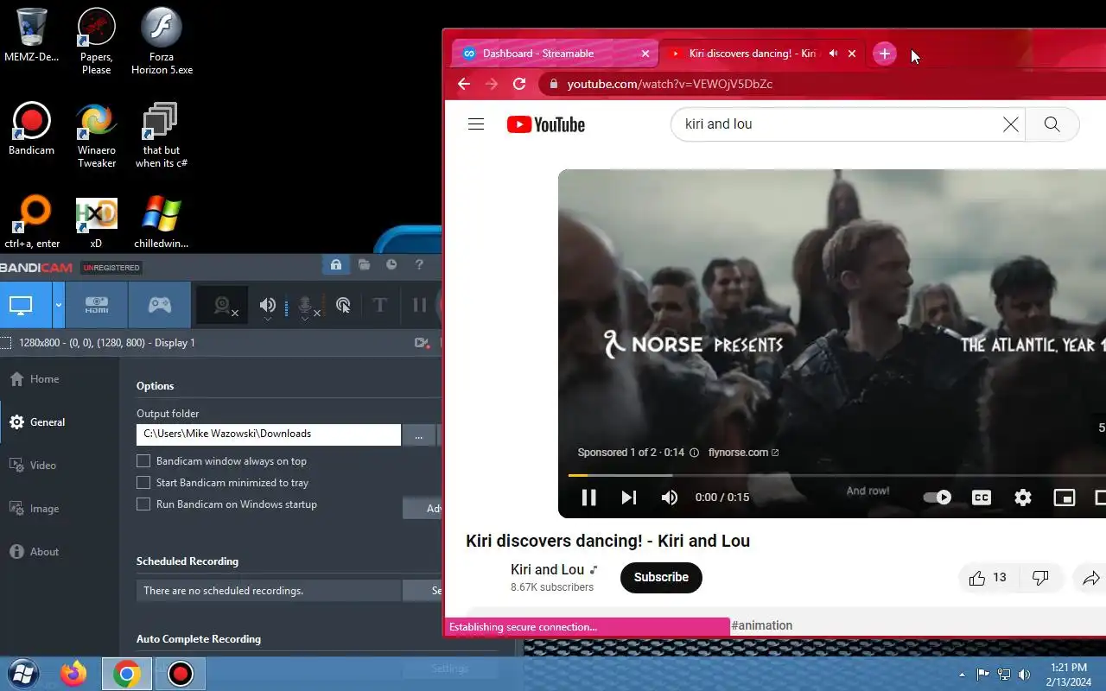Click the site security lock icon

click(553, 84)
